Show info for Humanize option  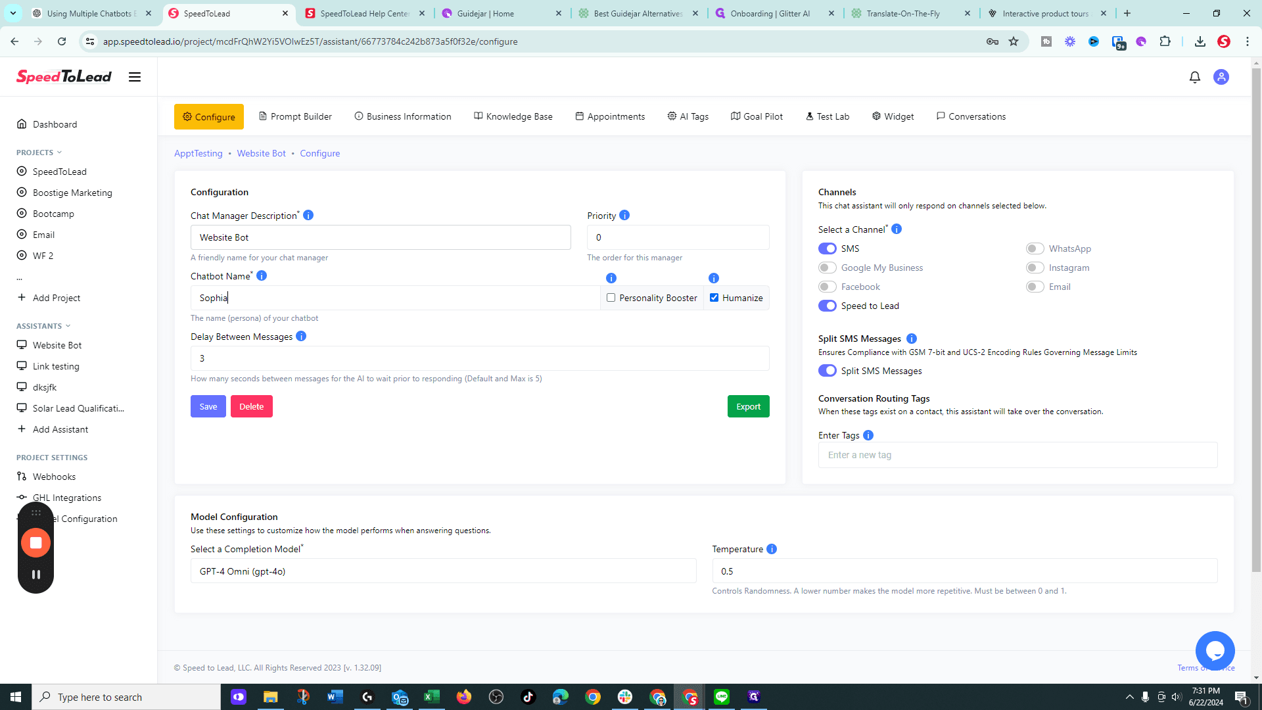point(714,278)
